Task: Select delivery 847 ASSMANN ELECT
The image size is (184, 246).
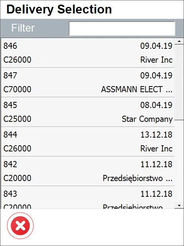Action: point(88,82)
